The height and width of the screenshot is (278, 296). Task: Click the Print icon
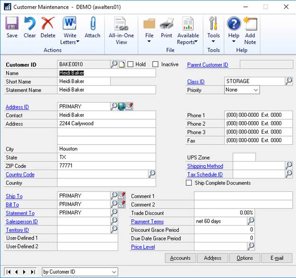pyautogui.click(x=166, y=24)
